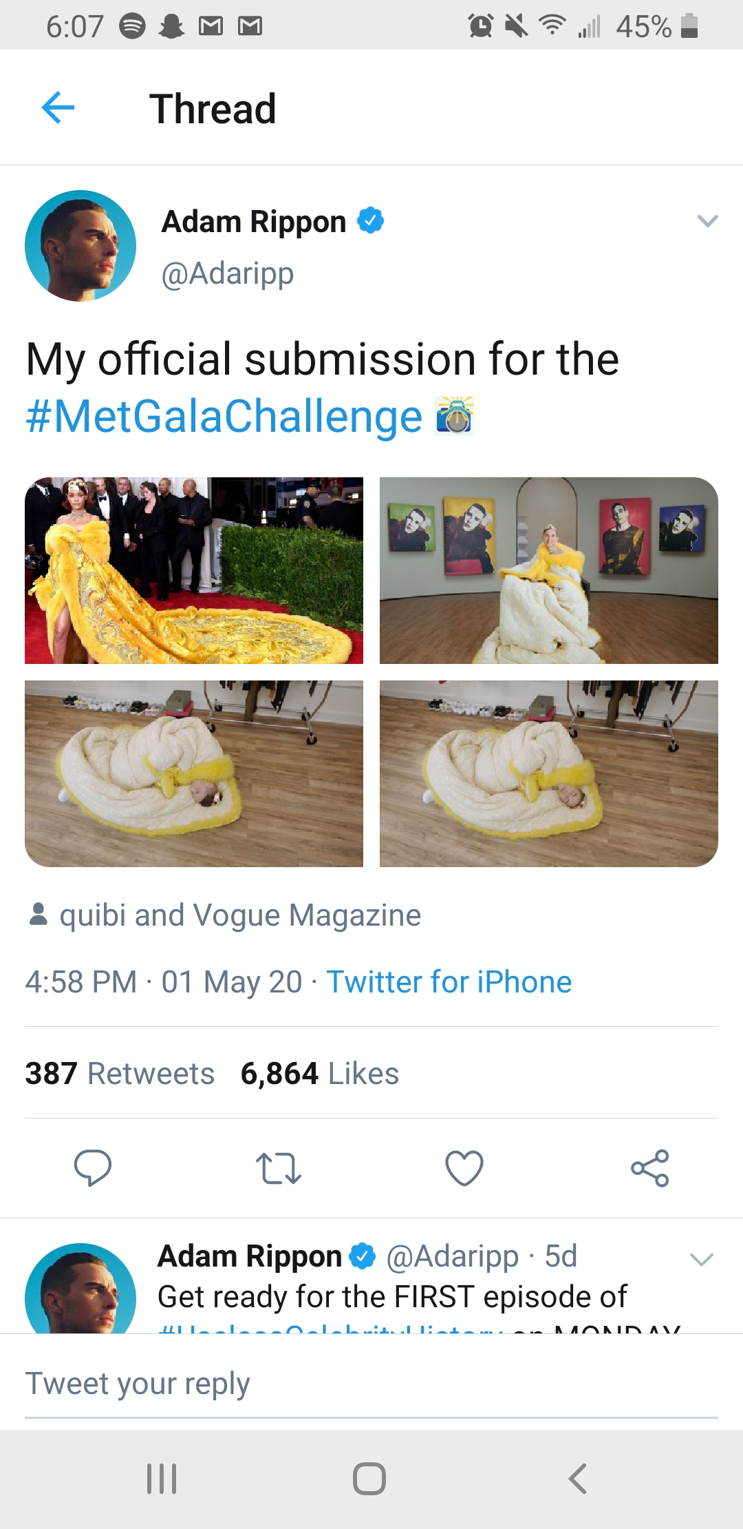
Task: Like the tweet with heart icon
Action: coord(464,1168)
